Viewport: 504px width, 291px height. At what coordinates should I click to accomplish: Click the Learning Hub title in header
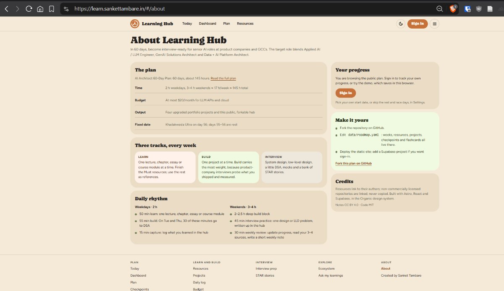tap(157, 24)
